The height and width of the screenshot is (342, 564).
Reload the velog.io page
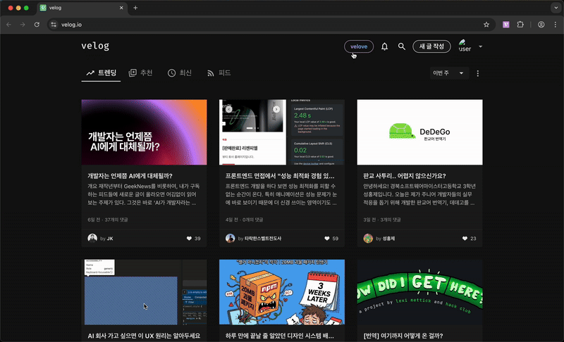click(x=37, y=25)
